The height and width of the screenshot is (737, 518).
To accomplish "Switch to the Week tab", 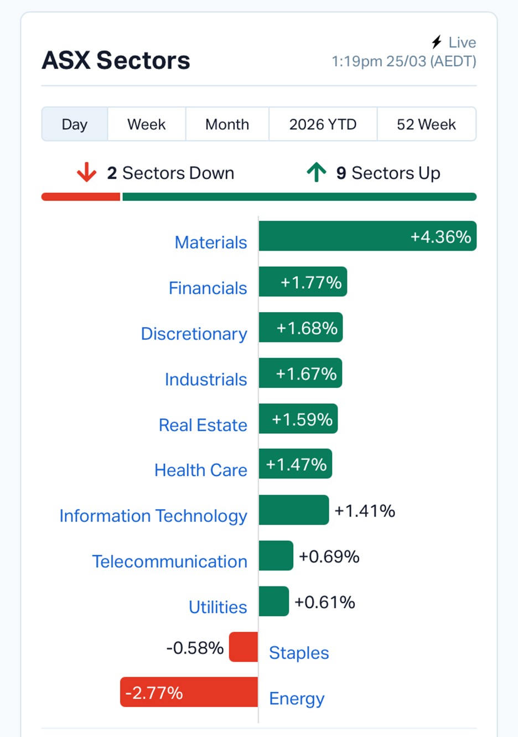I will click(x=147, y=124).
